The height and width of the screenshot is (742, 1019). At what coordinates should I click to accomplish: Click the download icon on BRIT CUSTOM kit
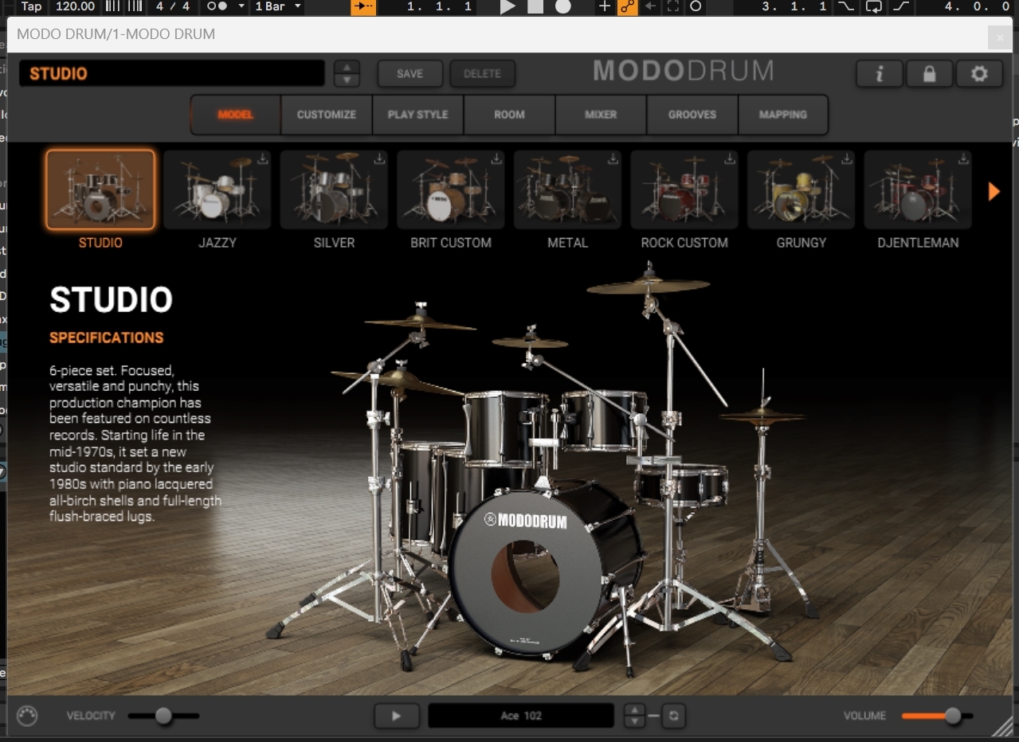pos(496,159)
